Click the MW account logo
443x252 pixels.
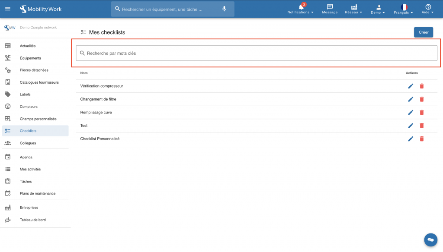coord(10,28)
